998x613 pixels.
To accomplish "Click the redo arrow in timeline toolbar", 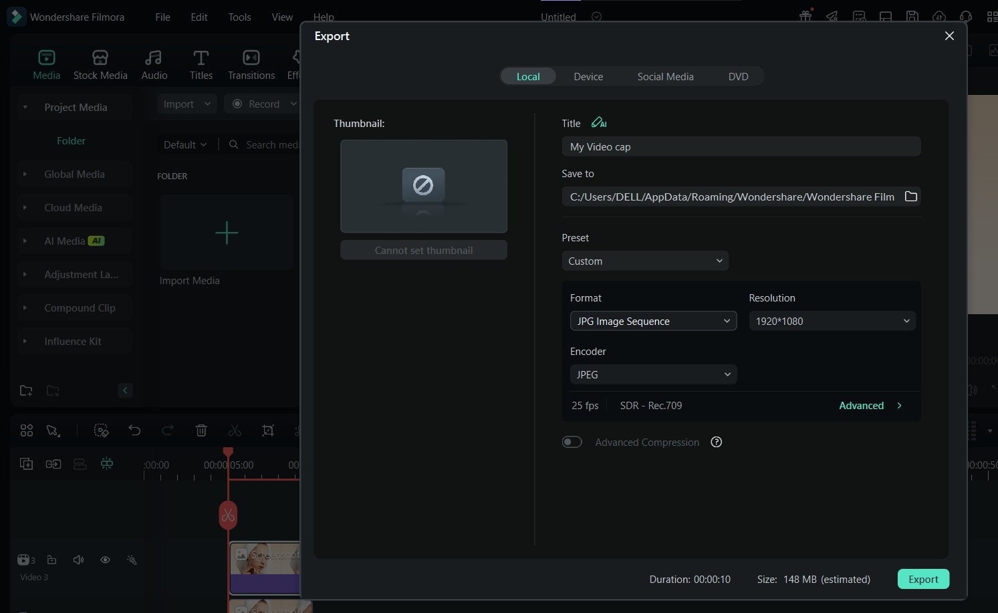I will tap(168, 431).
